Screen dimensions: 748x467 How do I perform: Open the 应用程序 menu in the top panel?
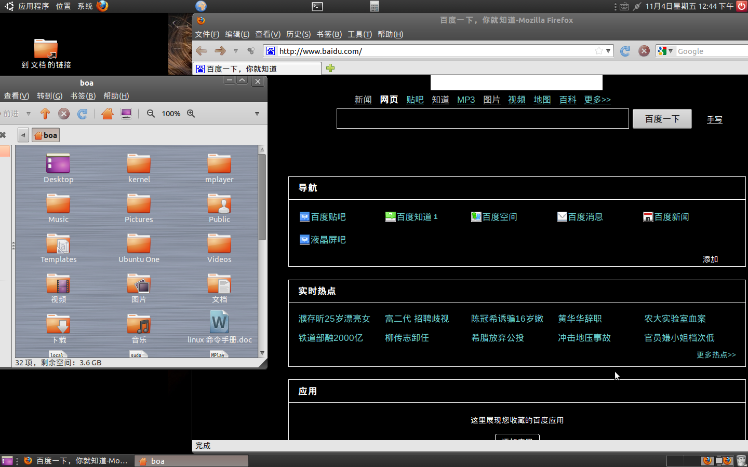coord(33,6)
